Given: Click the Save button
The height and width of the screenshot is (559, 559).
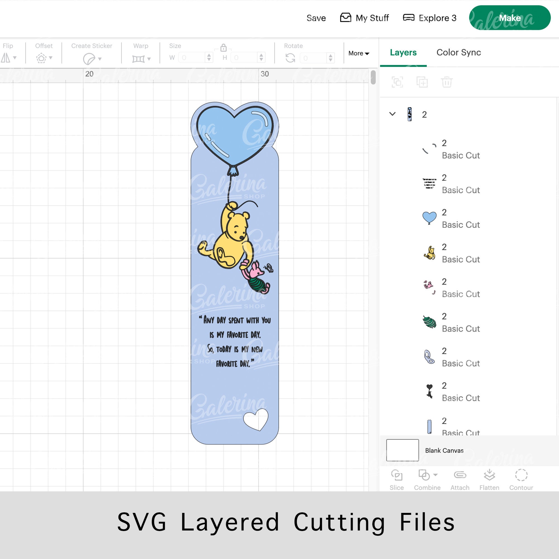Looking at the screenshot, I should (x=316, y=18).
